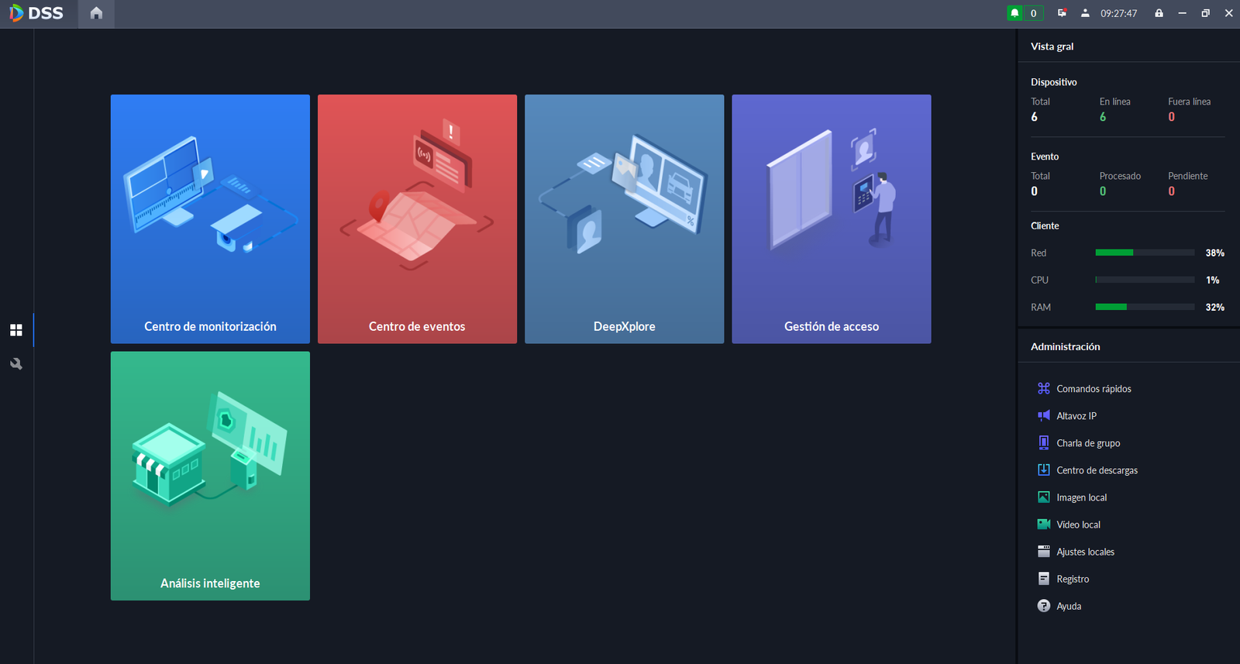This screenshot has width=1240, height=664.
Task: Lock the client with the padlock icon
Action: (x=1159, y=13)
